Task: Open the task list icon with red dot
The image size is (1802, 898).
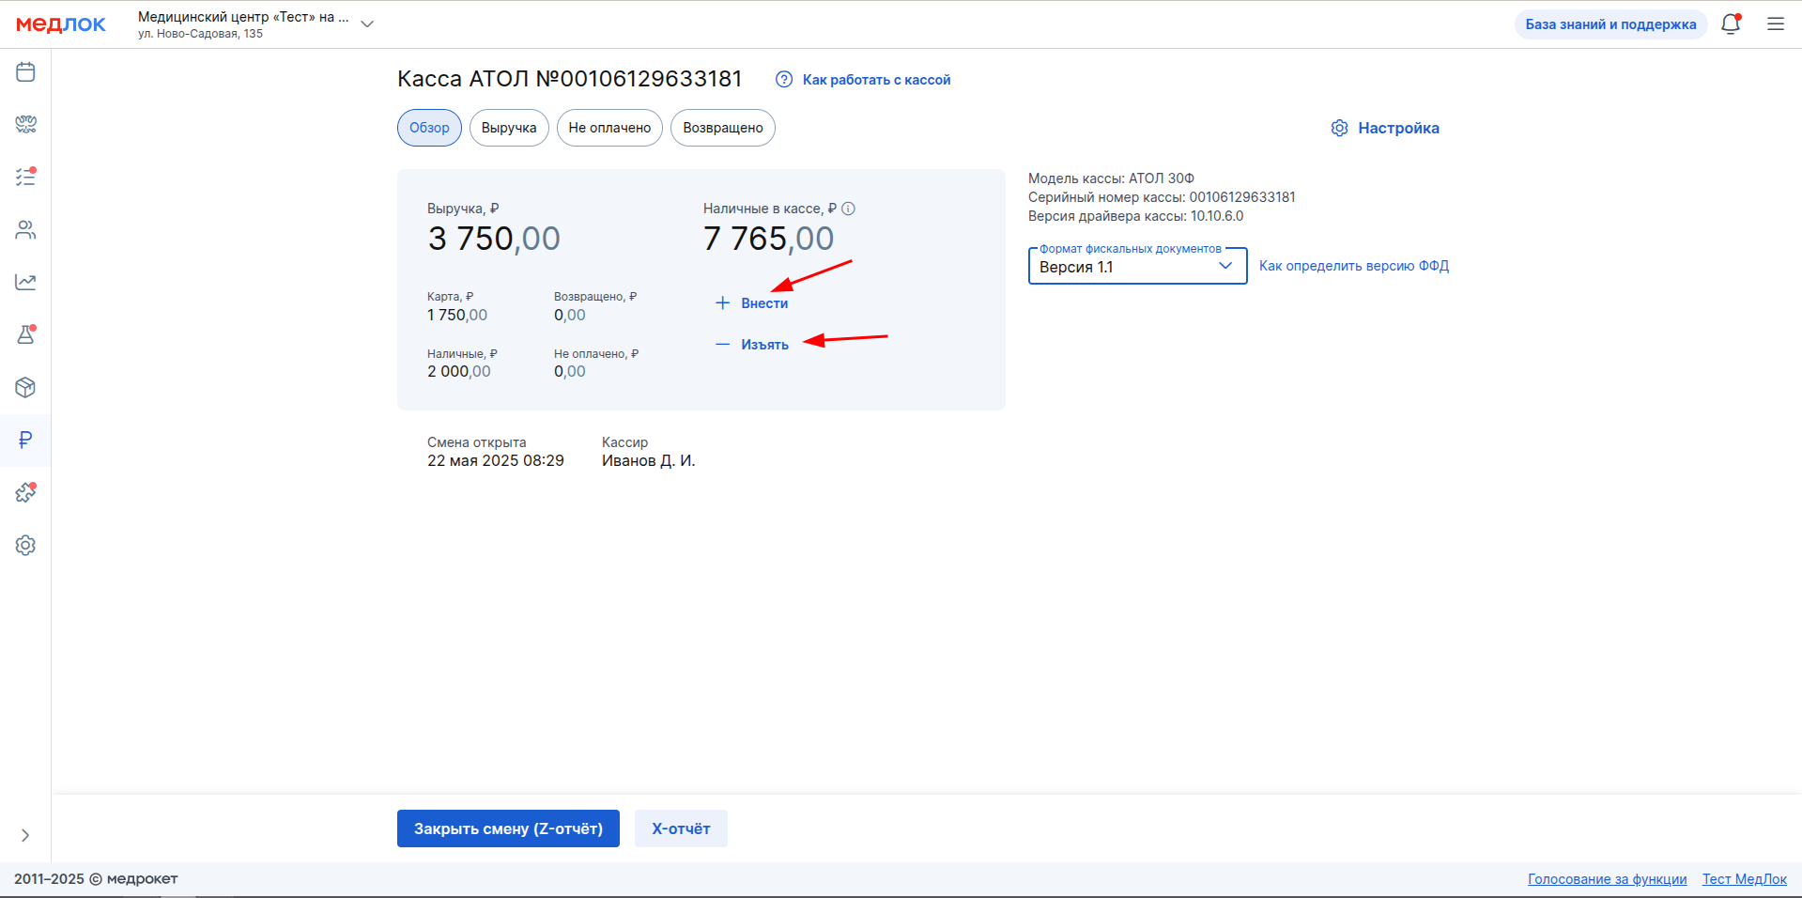Action: coord(25,177)
